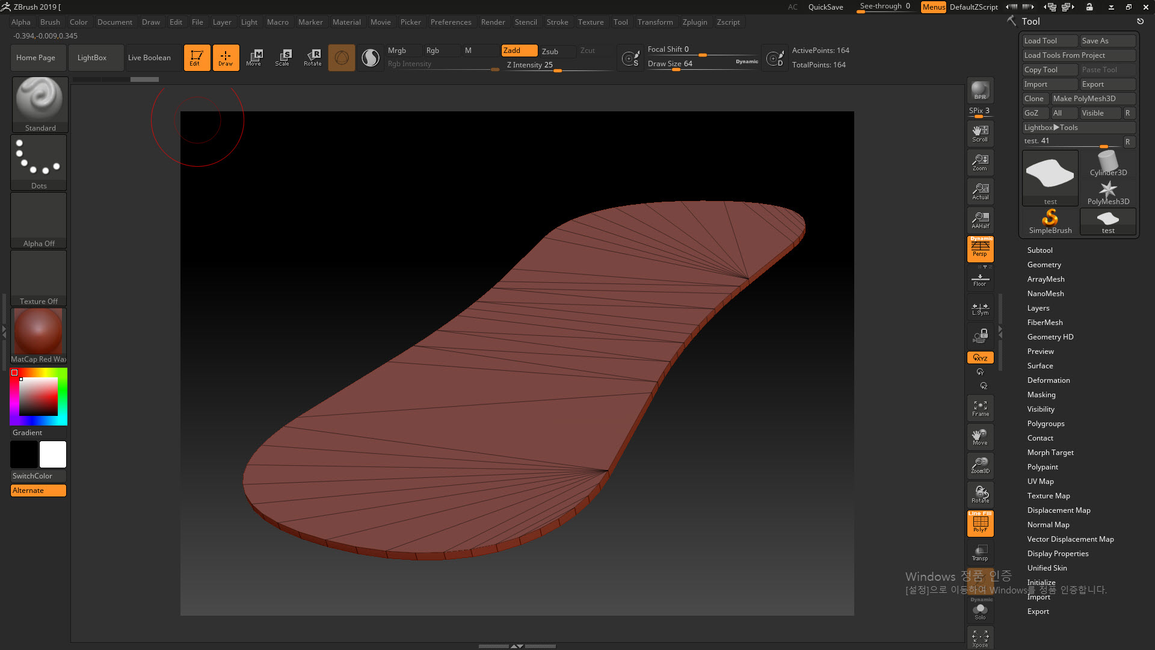The width and height of the screenshot is (1155, 650).
Task: Toggle PolyF wireframe display
Action: (x=980, y=523)
